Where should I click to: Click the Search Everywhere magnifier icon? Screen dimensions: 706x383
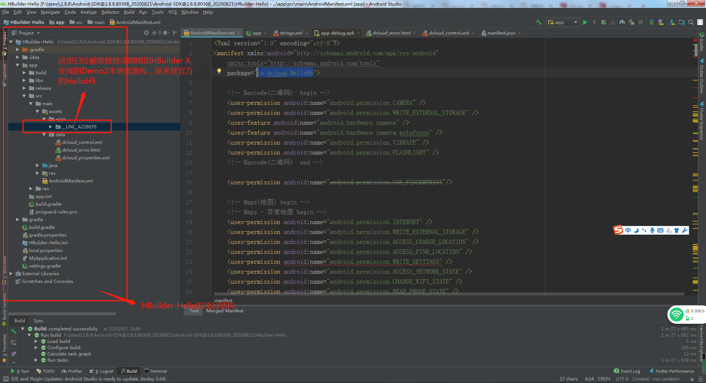(x=691, y=22)
